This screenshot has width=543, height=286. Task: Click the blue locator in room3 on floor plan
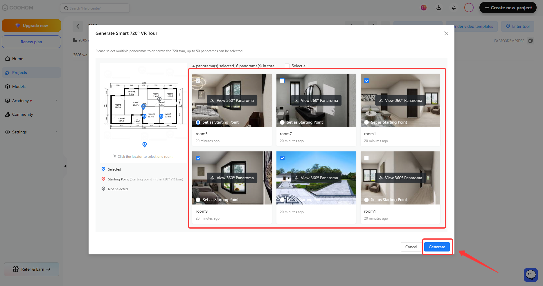coord(144,117)
